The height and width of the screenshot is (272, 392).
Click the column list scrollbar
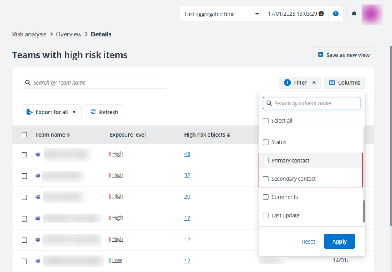coord(364,211)
